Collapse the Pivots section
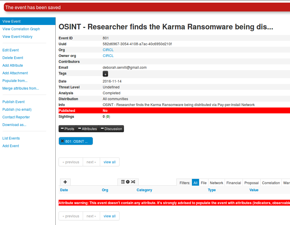This screenshot has height=225, width=290. point(67,129)
